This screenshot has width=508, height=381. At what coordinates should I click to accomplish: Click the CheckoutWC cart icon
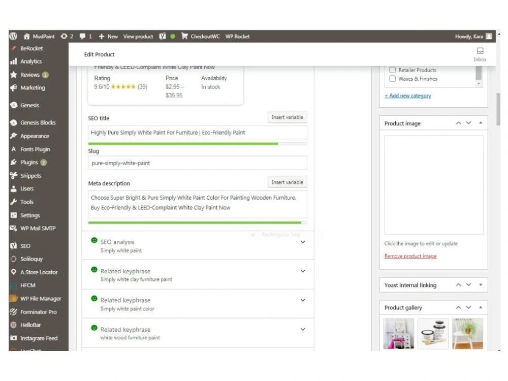(184, 36)
